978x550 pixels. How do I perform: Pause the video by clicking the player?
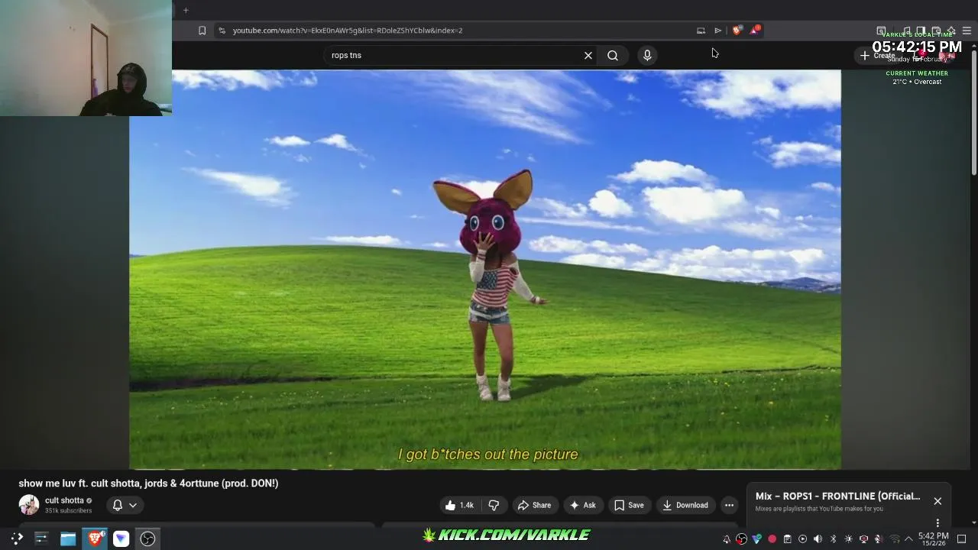click(485, 269)
